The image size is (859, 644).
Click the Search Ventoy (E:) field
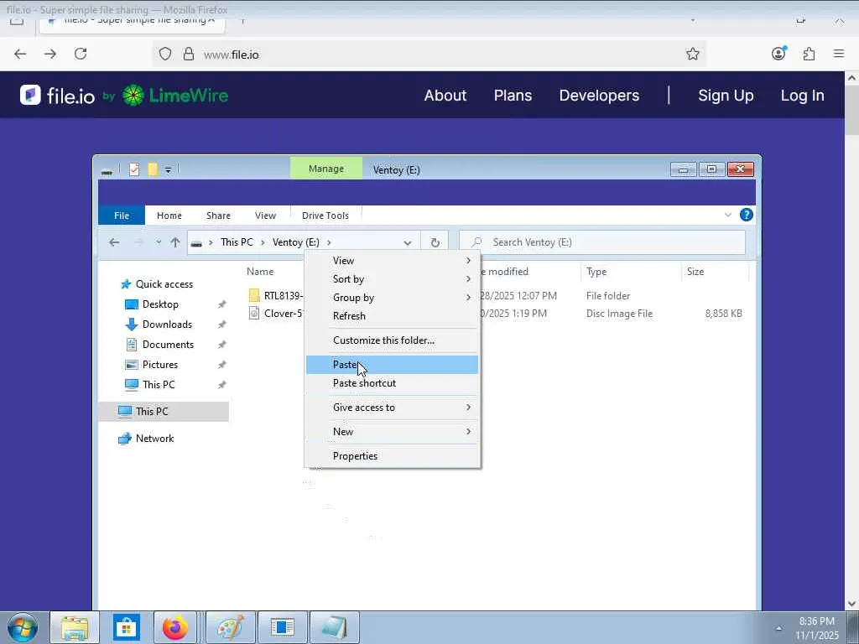[602, 242]
